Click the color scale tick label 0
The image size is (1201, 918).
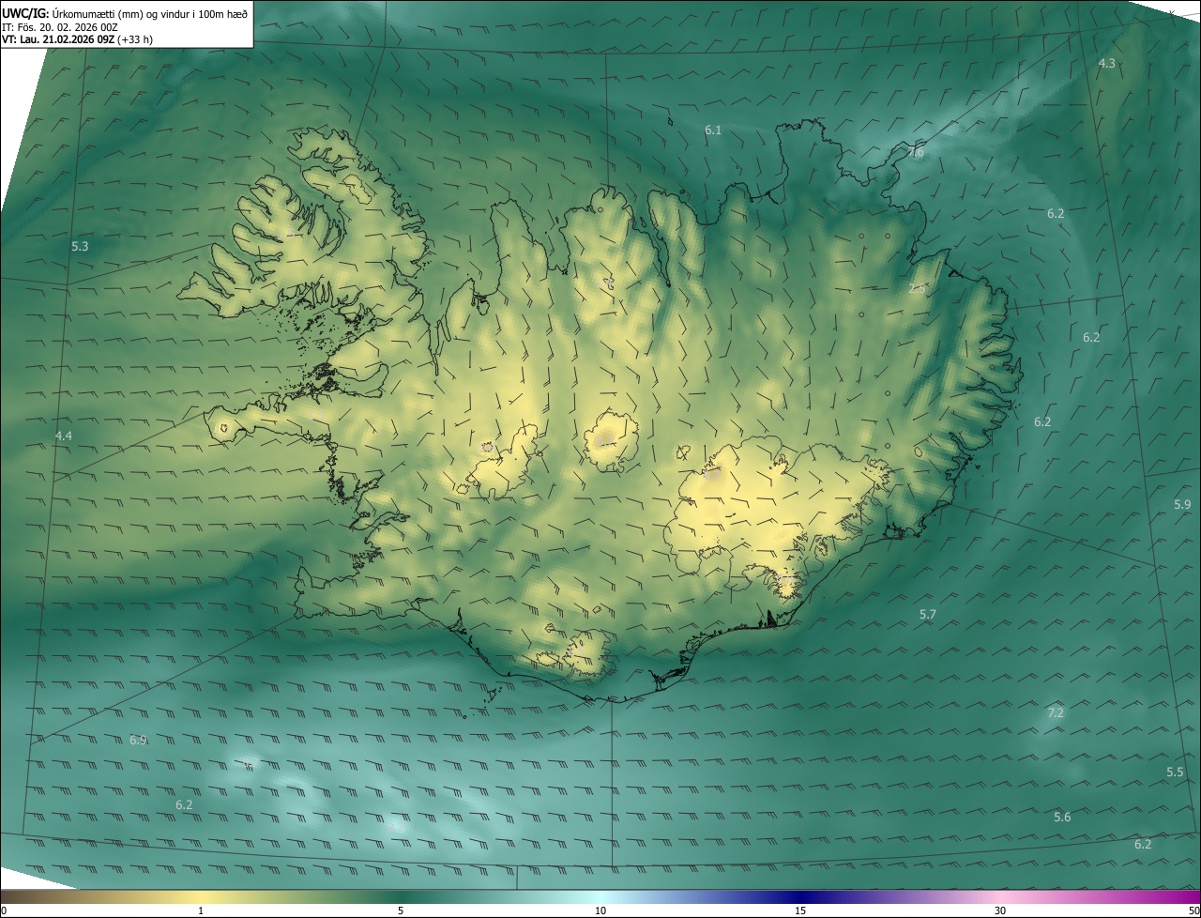point(4,910)
